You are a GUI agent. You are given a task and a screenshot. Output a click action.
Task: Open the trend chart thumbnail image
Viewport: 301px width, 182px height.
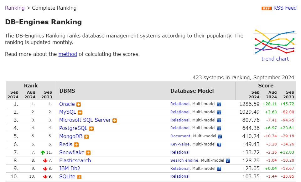275,42
